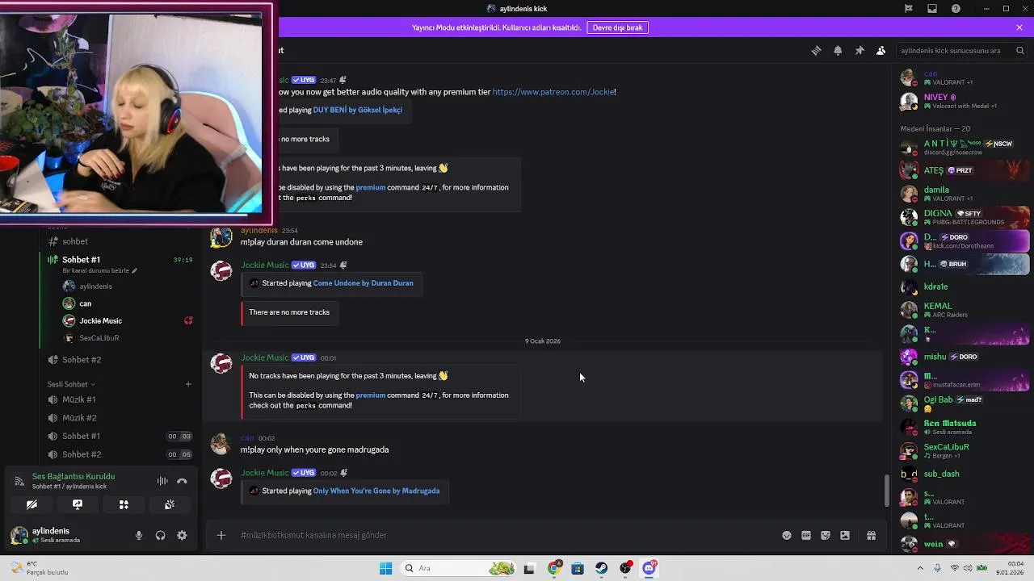Toggle the member list icon
1034x581 pixels.
click(x=881, y=50)
